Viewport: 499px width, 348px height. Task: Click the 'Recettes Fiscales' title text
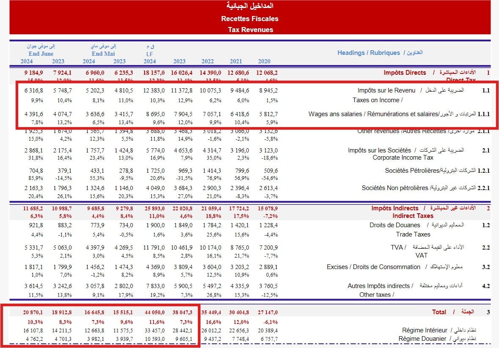coord(249,19)
